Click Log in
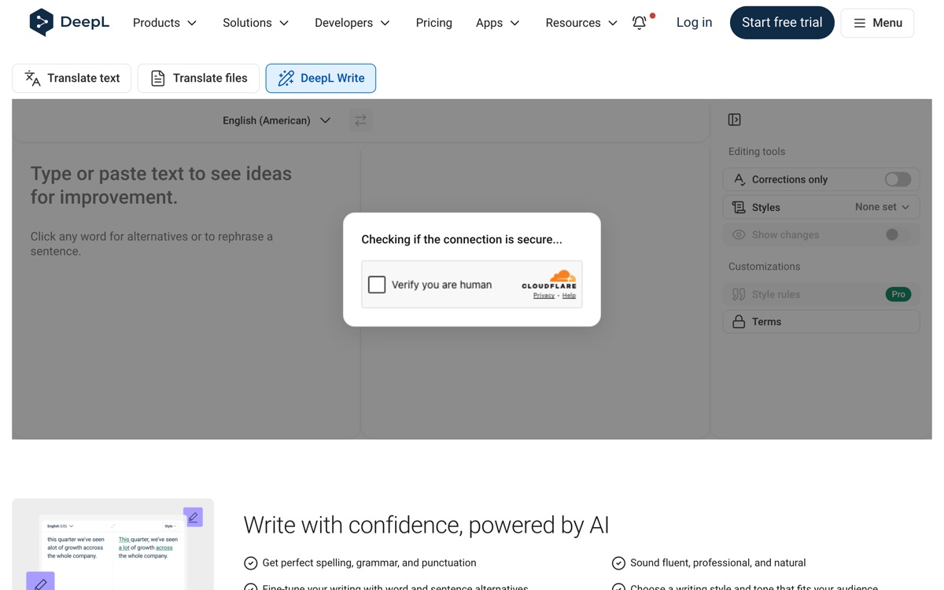 [694, 23]
